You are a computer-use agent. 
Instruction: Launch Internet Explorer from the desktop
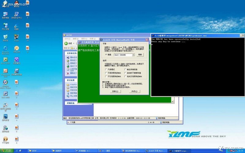coord(5,50)
